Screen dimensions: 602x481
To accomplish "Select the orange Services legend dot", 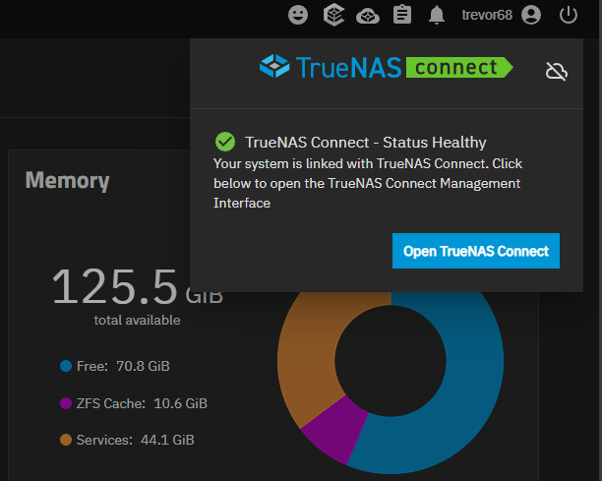I will tap(66, 440).
